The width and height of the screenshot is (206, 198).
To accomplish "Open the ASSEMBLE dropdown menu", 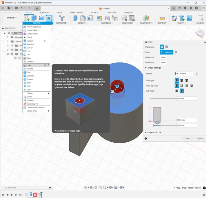I will tap(107, 23).
